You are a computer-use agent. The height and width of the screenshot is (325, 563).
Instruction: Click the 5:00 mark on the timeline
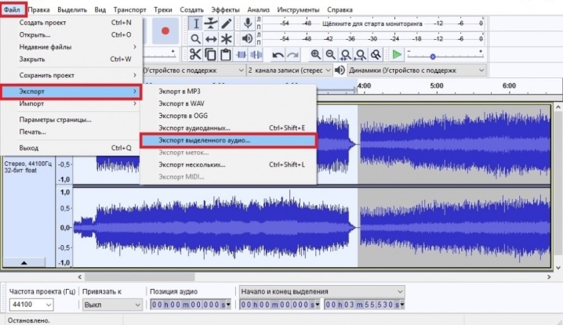pos(437,85)
